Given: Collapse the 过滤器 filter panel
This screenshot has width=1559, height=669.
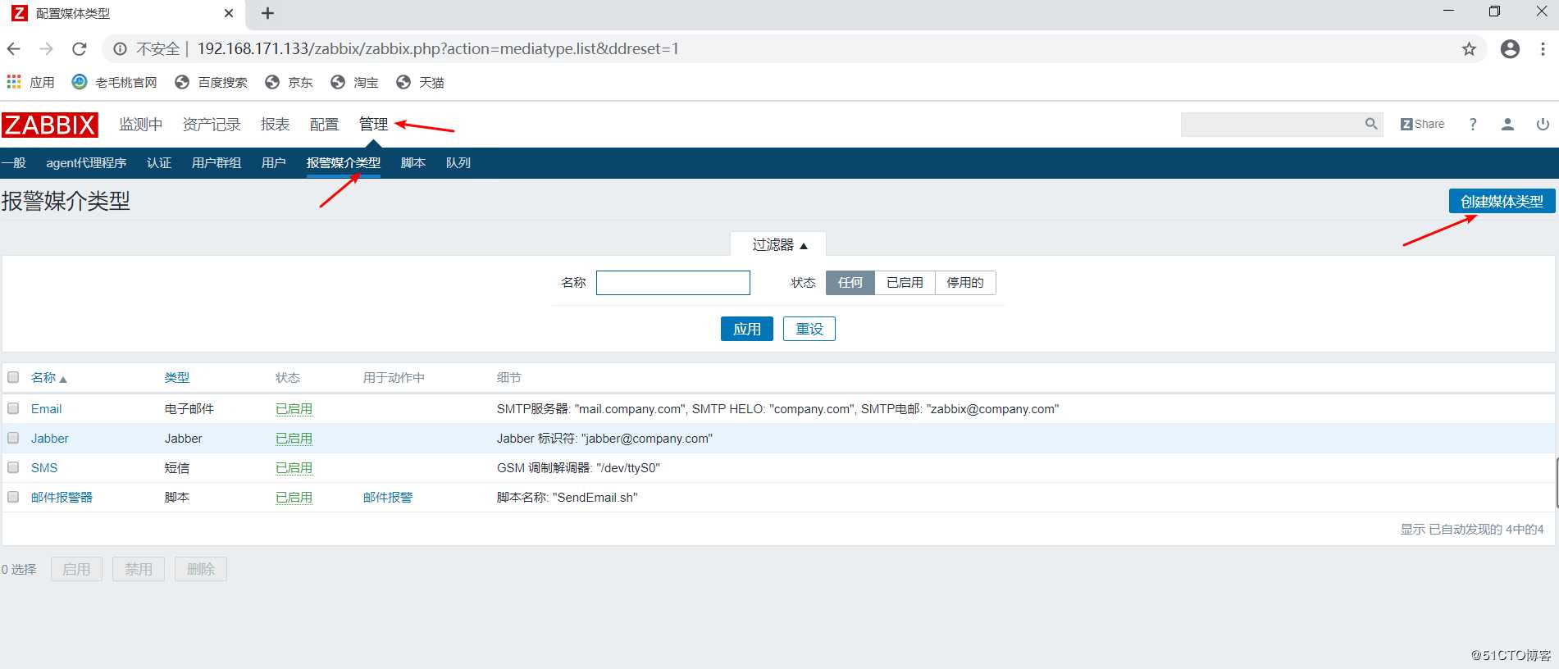Looking at the screenshot, I should click(778, 244).
